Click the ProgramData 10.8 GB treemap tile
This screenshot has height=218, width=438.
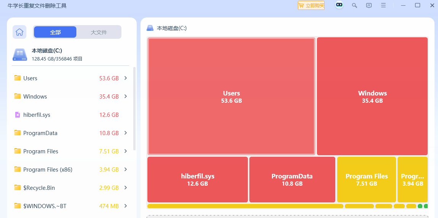[x=292, y=180]
